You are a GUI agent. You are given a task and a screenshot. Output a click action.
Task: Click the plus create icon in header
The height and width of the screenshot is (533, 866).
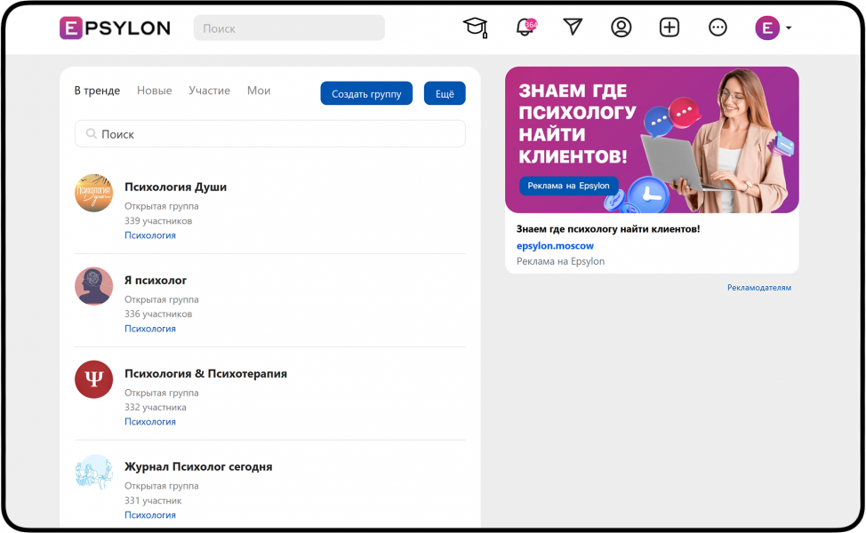tap(670, 27)
